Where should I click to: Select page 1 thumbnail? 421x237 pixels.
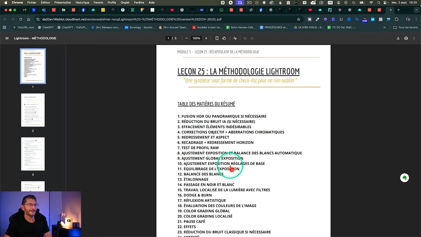[33, 66]
